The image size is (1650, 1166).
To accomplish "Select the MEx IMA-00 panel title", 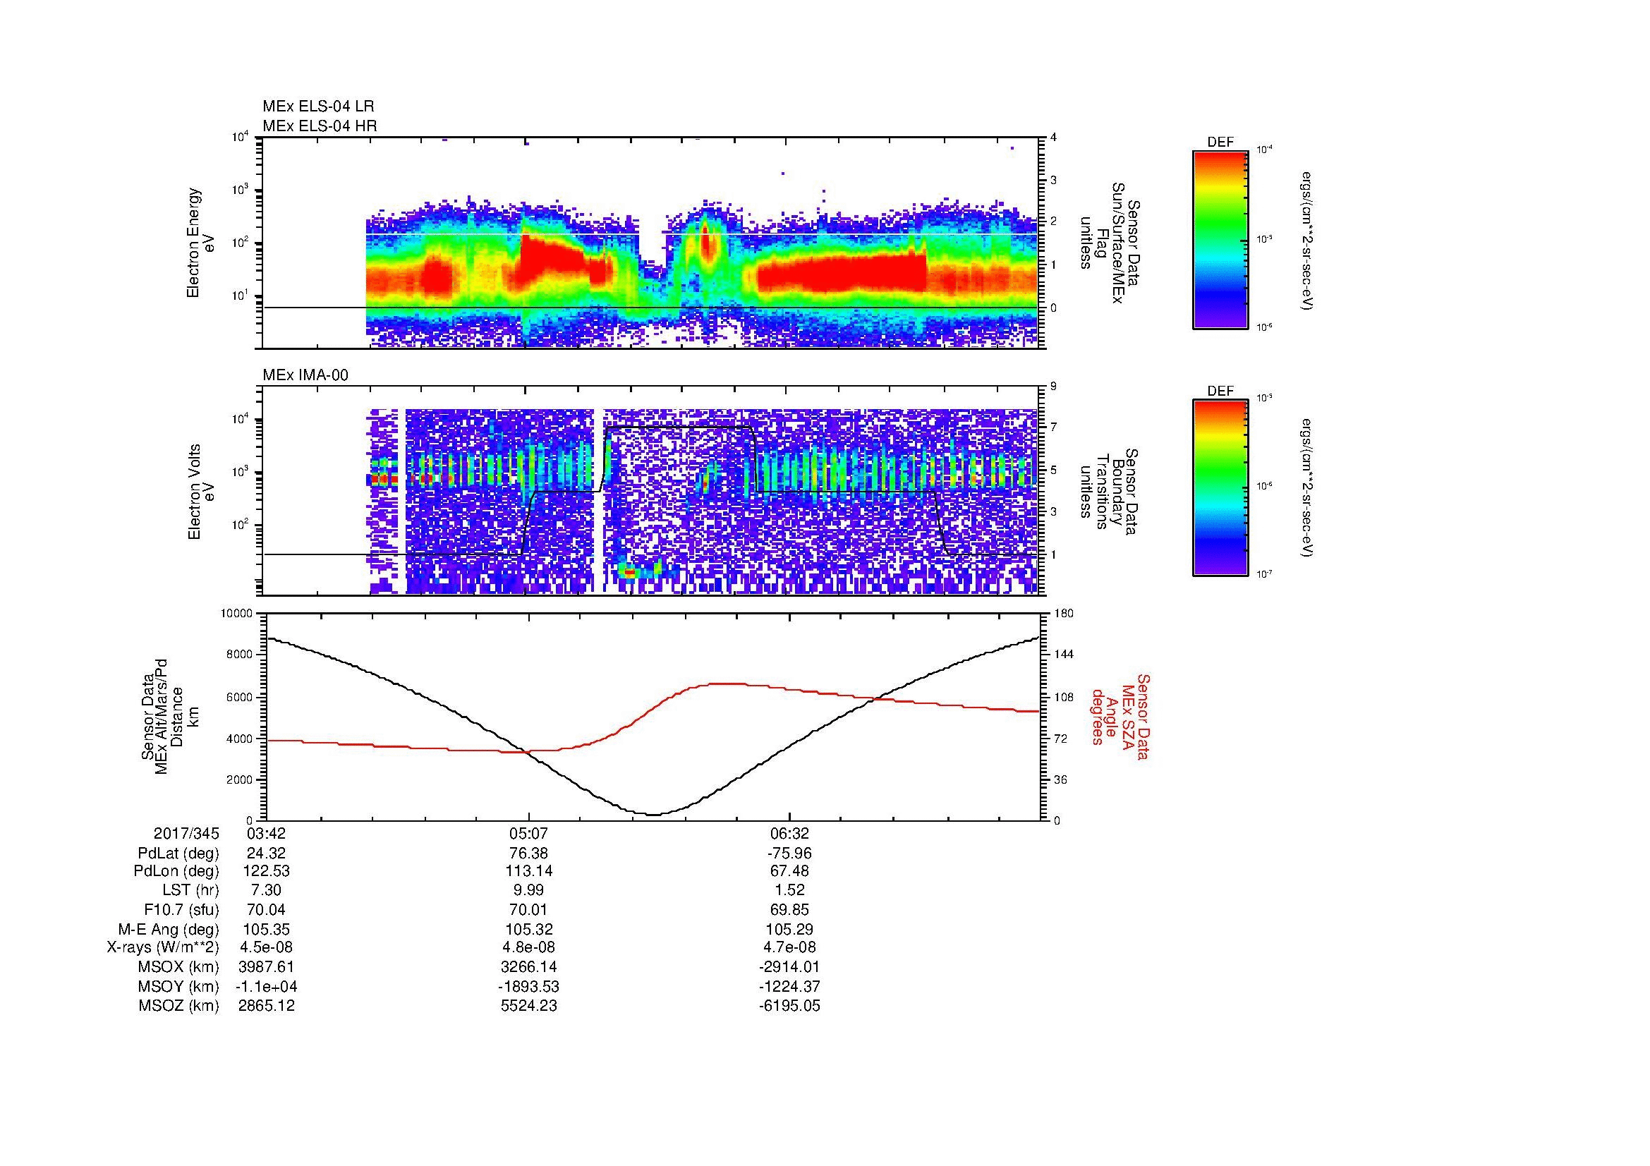I will click(305, 375).
